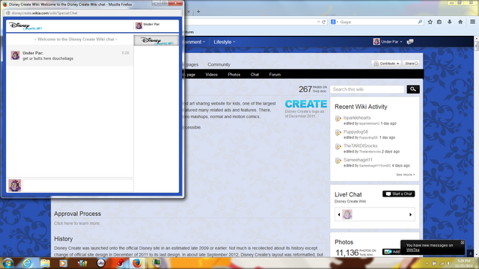The height and width of the screenshot is (269, 479).
Task: Open the Videos navigation item
Action: (x=211, y=75)
